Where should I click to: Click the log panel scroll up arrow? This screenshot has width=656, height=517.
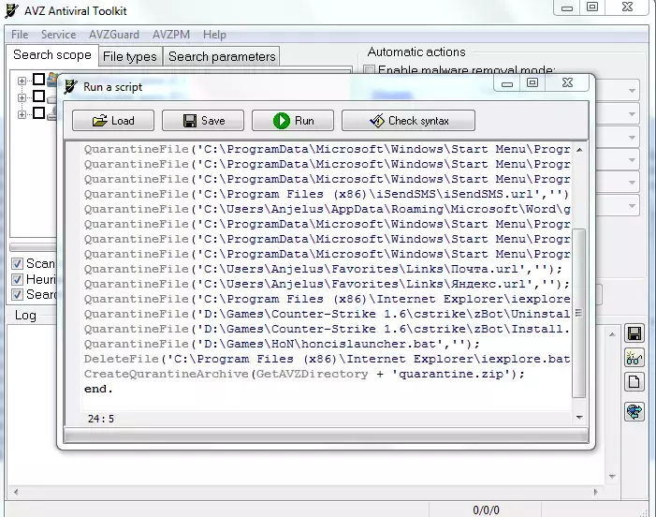click(612, 334)
